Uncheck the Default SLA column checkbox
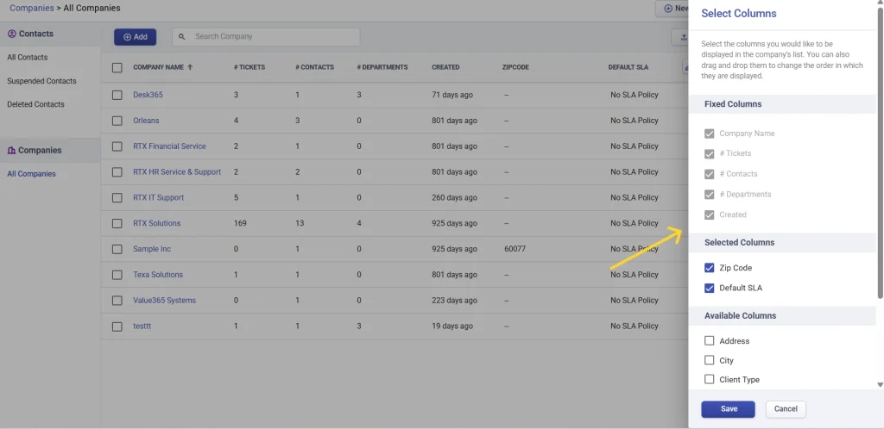This screenshot has width=884, height=429. 710,288
